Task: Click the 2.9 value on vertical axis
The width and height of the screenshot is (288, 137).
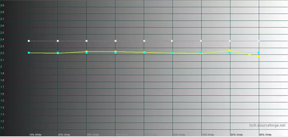Action: tap(2, 5)
